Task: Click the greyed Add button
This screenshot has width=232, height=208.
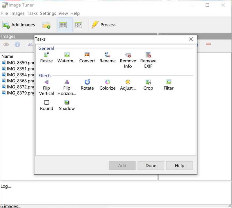Action: 122,166
